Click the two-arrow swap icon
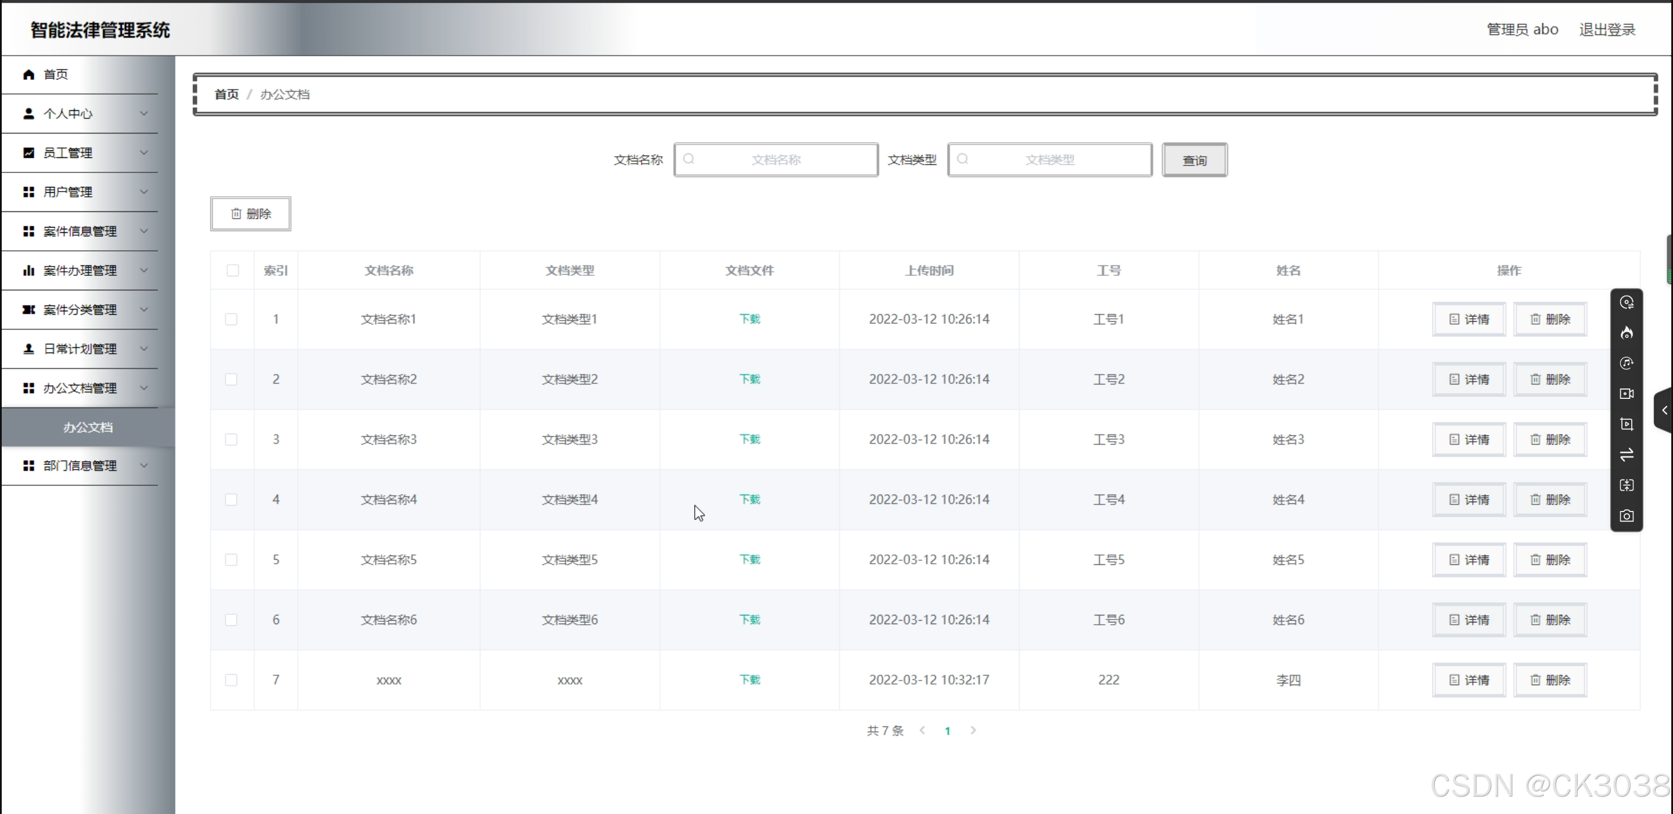This screenshot has height=814, width=1673. pos(1627,455)
